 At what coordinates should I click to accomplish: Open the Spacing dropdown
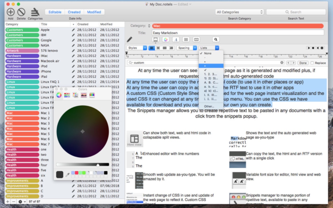click(x=186, y=48)
